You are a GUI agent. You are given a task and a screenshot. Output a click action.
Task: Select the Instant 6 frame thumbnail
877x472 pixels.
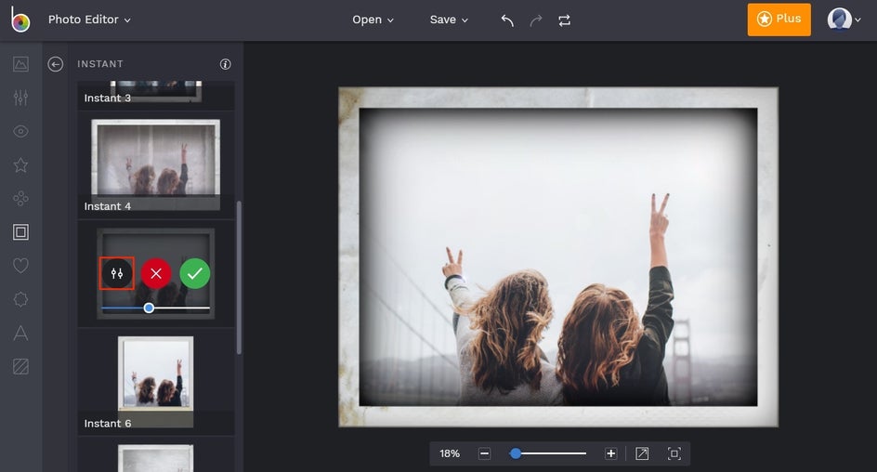[x=156, y=382]
